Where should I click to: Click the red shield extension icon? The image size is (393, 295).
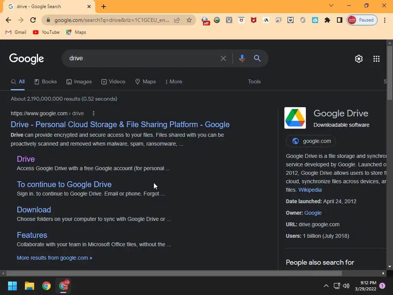pyautogui.click(x=254, y=20)
